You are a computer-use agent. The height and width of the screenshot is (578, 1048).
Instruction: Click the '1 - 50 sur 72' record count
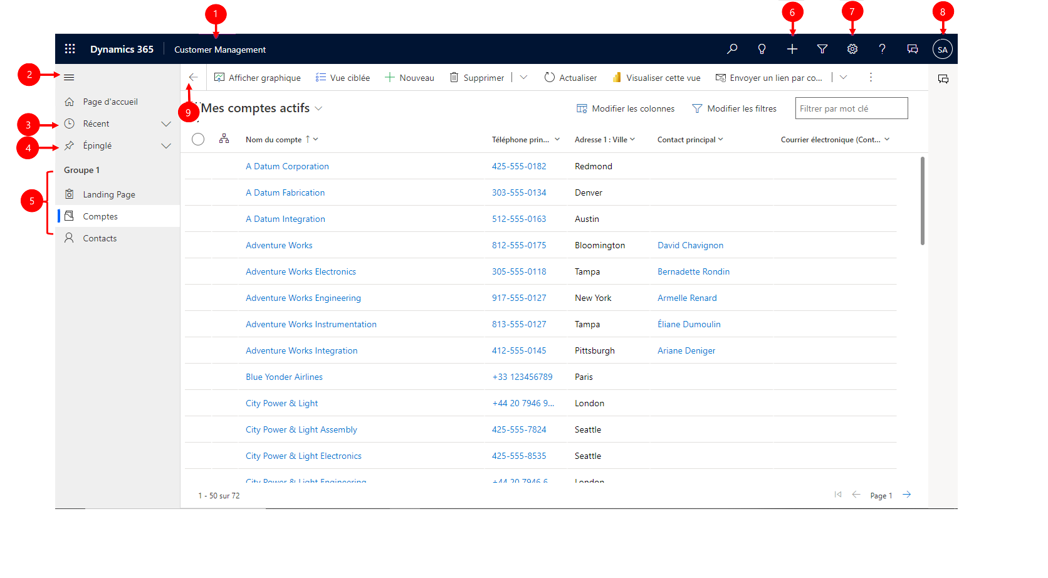[219, 495]
